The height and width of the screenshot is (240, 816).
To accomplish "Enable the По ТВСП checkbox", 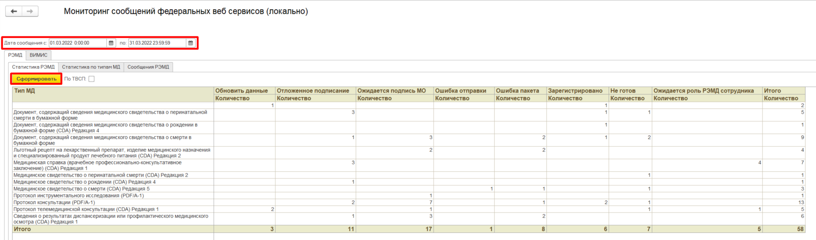I will (91, 79).
